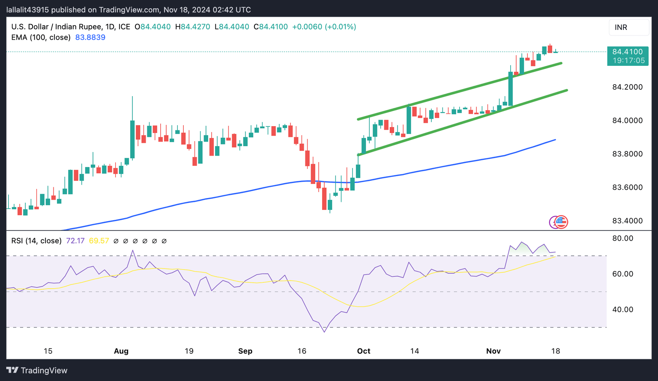Click the purple RSI value 72.17

75,241
